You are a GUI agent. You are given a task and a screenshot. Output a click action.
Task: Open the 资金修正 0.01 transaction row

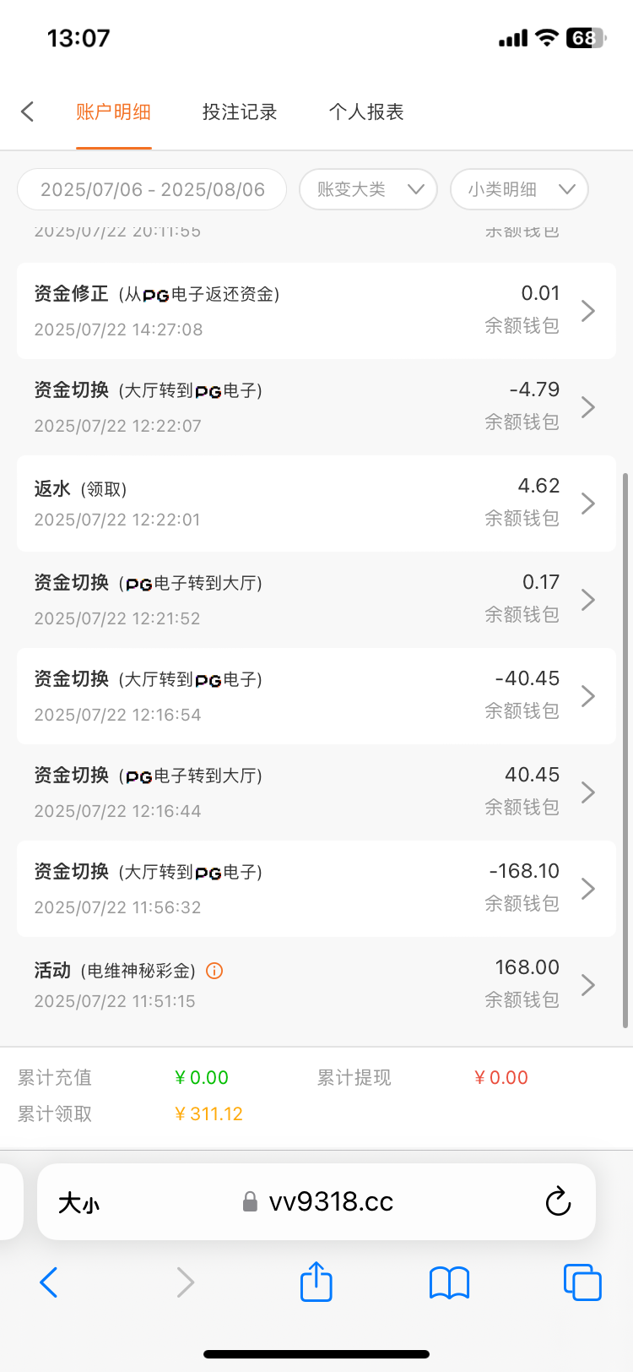(316, 311)
